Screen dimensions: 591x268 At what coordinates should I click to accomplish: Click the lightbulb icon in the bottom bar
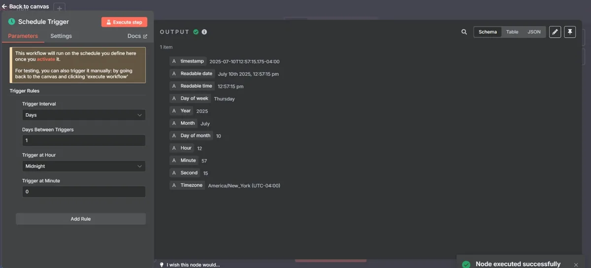161,265
